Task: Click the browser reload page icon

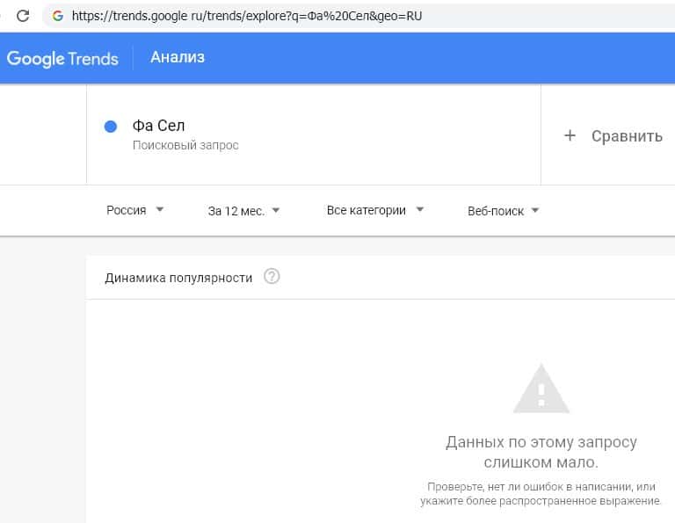Action: [24, 15]
